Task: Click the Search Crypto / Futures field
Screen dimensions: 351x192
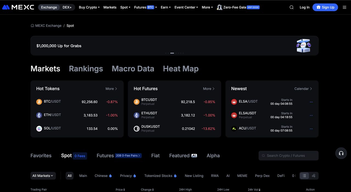Action: pyautogui.click(x=288, y=156)
